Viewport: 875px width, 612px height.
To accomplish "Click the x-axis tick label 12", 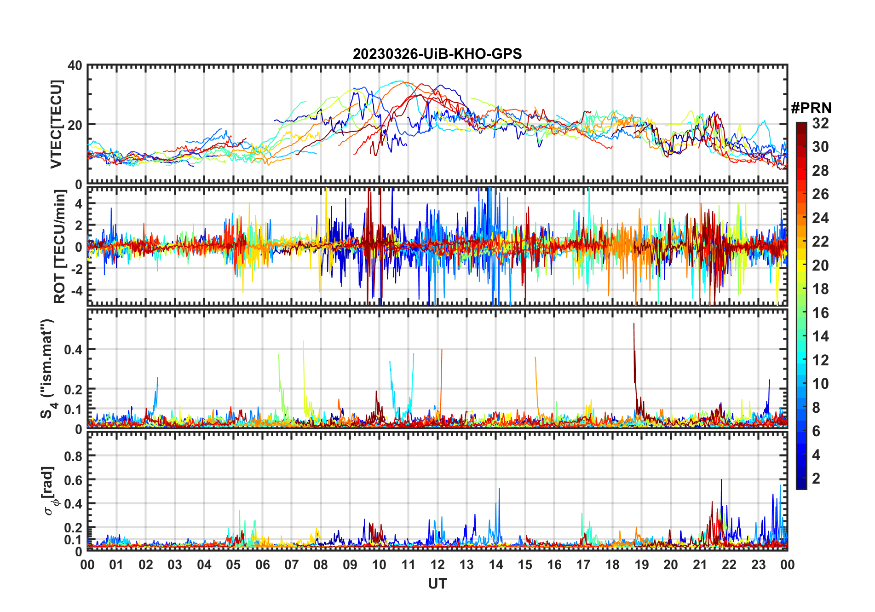I will 437,565.
